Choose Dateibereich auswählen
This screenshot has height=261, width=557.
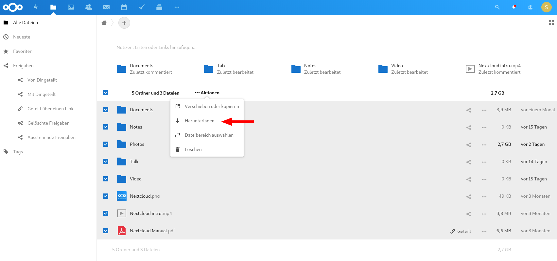[x=207, y=135]
